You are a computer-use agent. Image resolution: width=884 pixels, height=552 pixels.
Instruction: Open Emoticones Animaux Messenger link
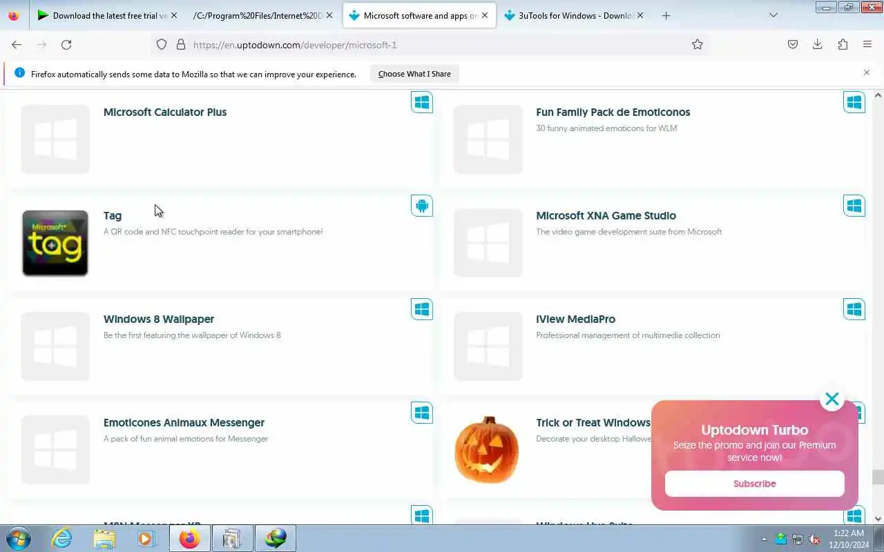pos(184,422)
